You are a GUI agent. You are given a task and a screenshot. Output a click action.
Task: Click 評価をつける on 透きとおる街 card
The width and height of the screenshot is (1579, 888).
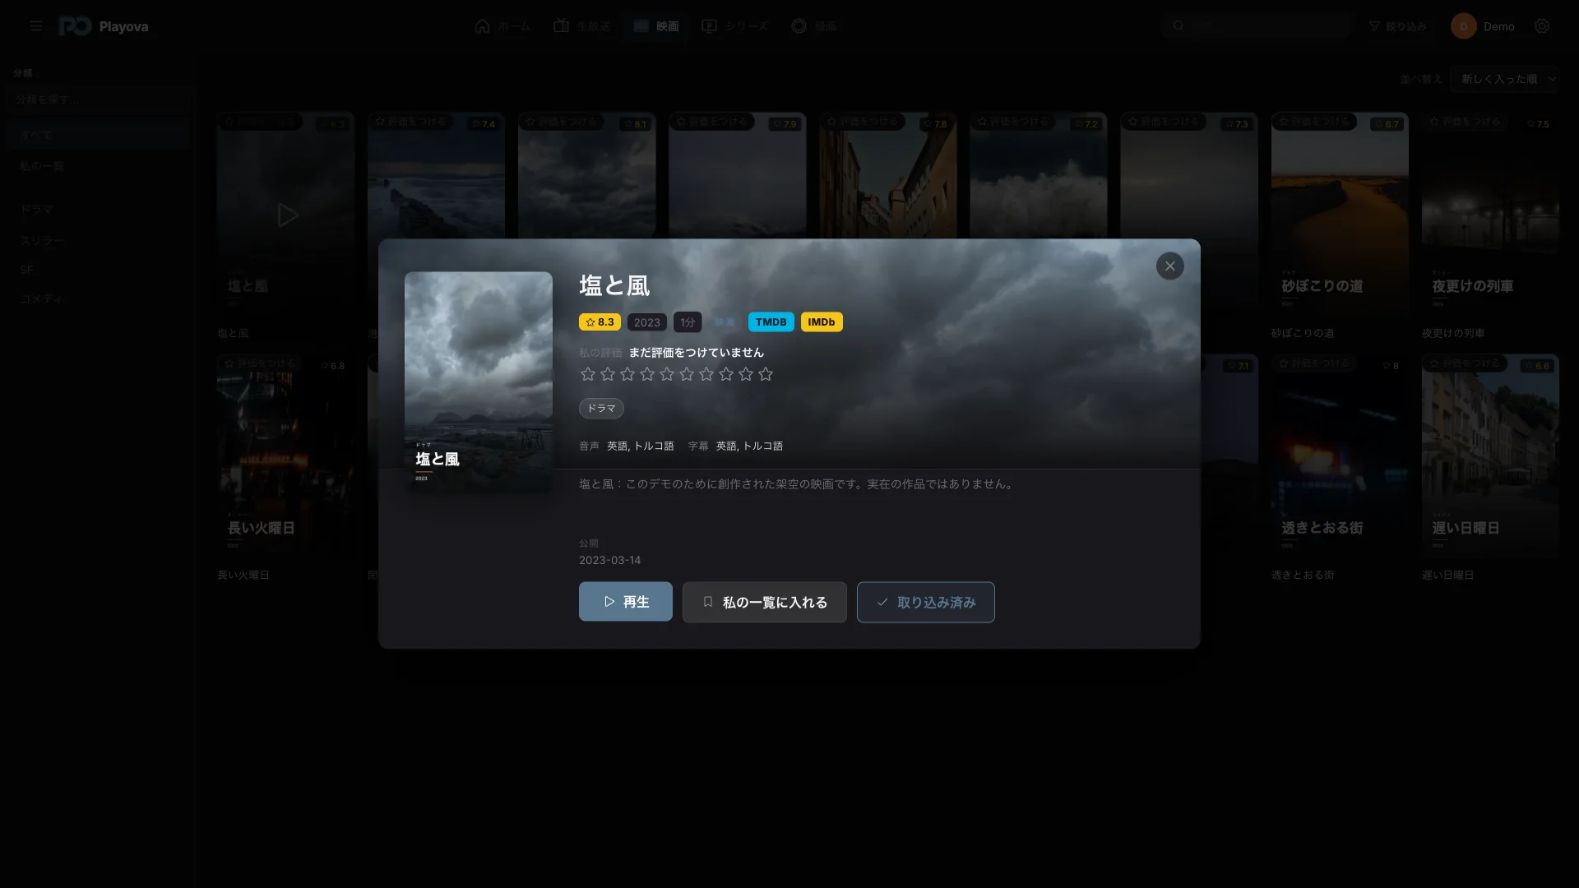tap(1314, 363)
